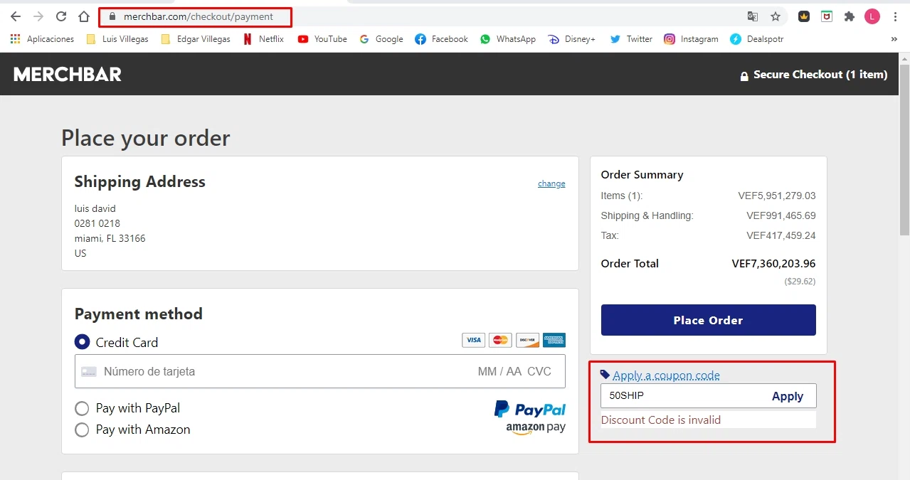
Task: Click the miami, FL 33166 address line
Action: 110,238
